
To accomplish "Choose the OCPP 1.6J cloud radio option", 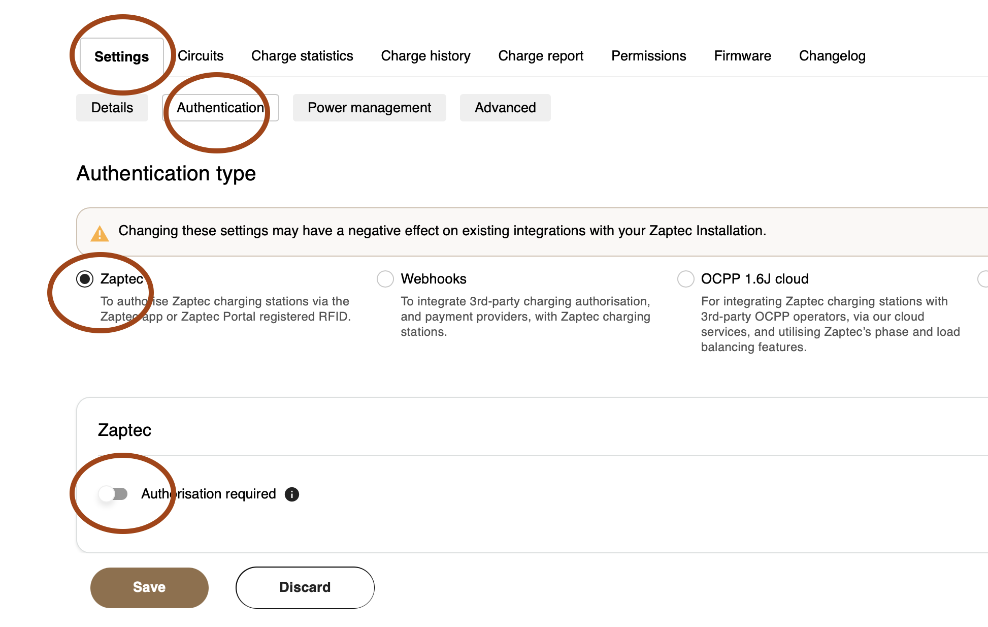I will [686, 279].
